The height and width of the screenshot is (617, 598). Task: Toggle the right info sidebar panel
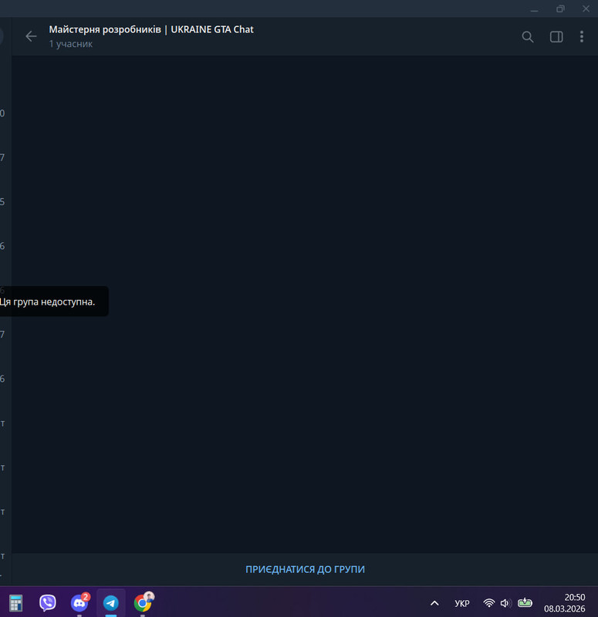pyautogui.click(x=556, y=36)
